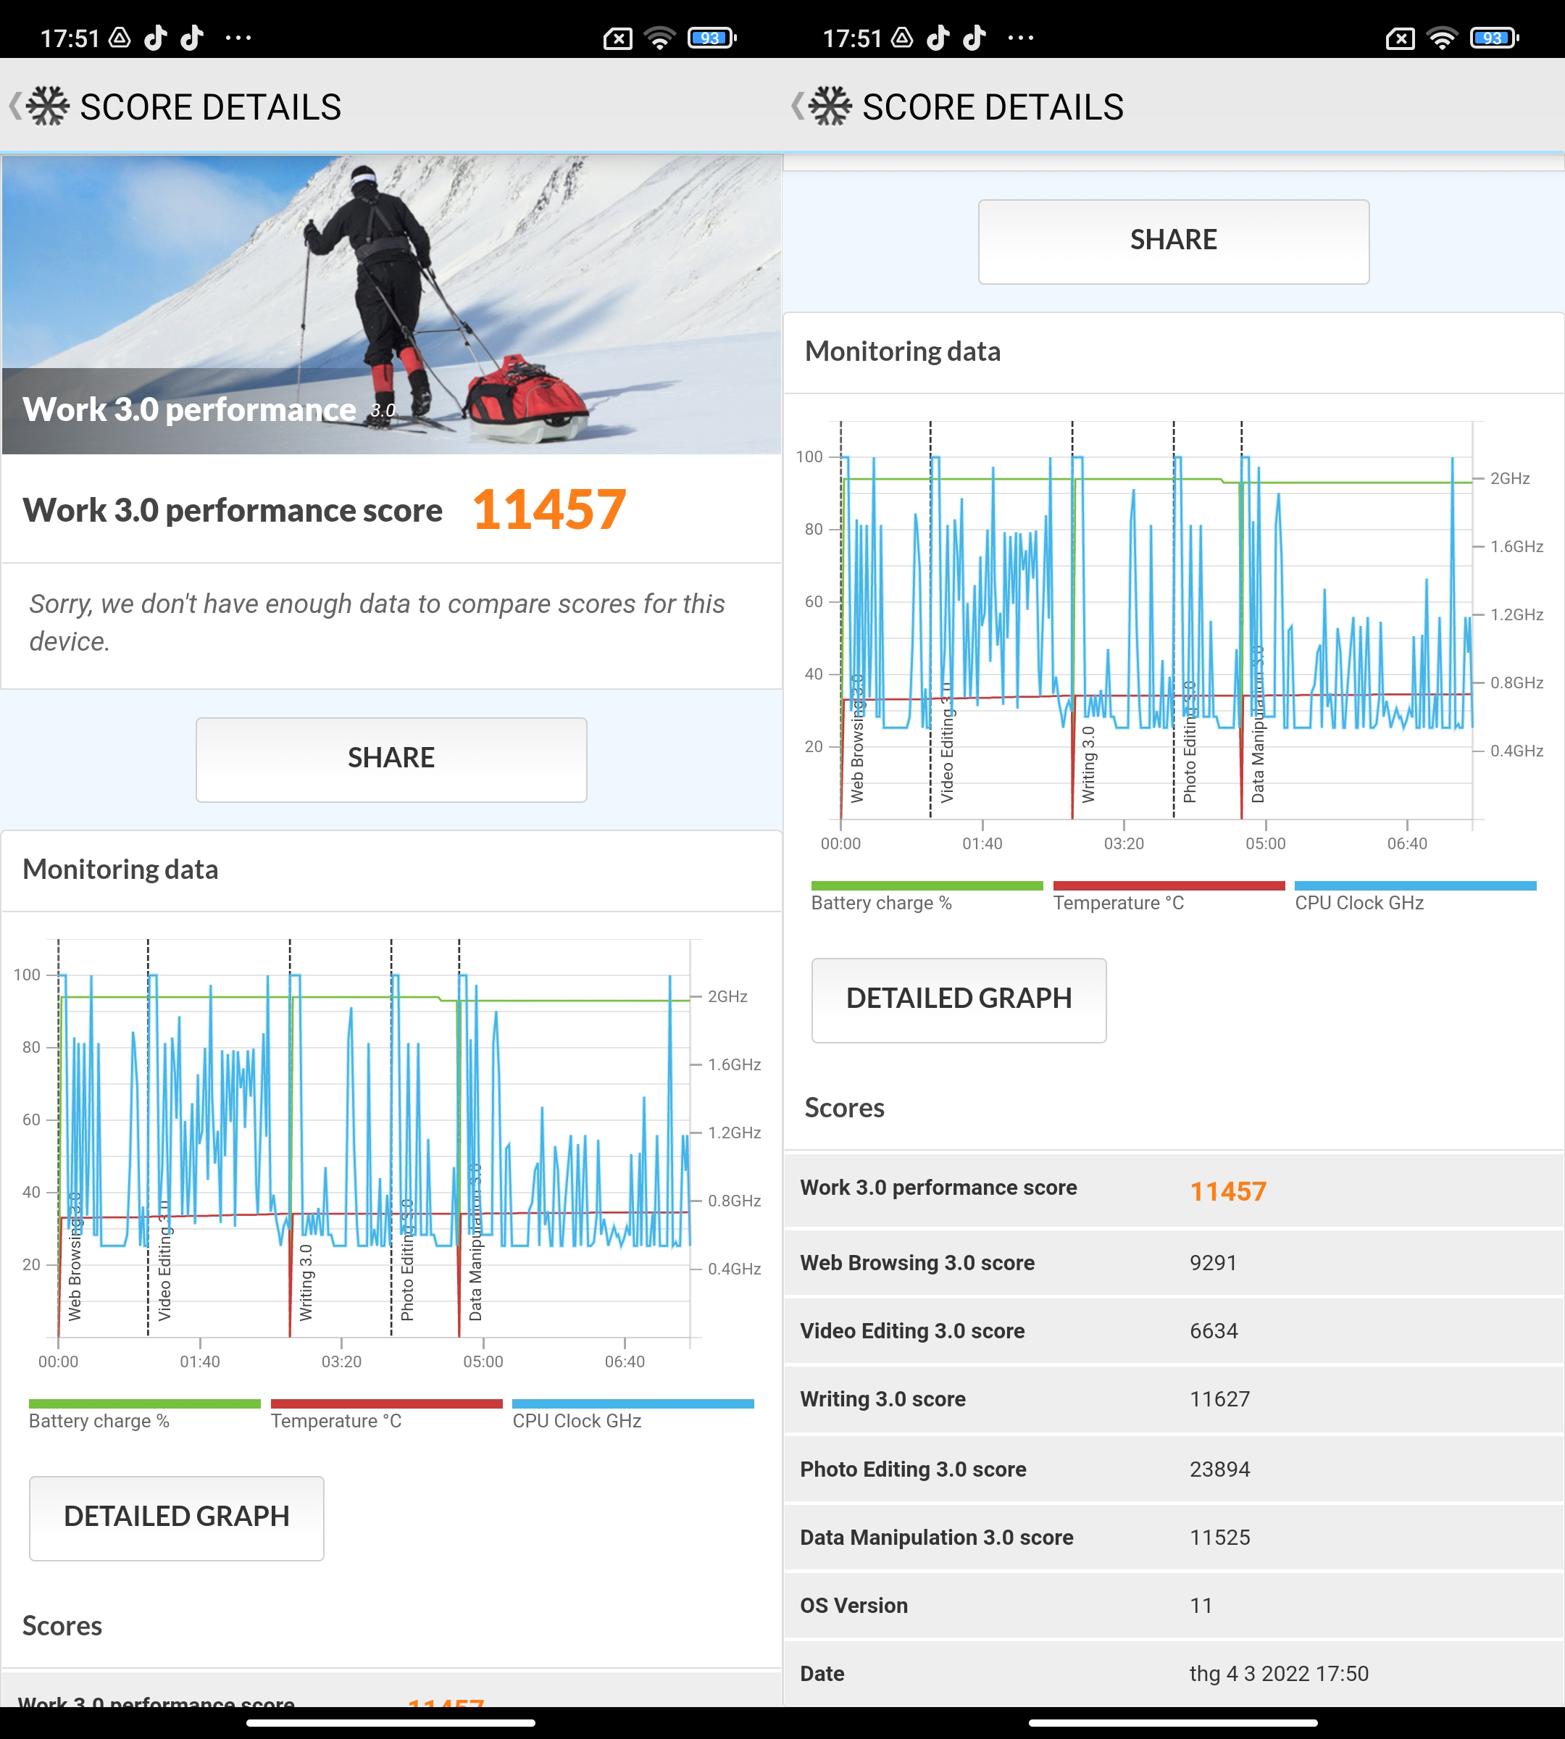Tap SHARE button on the left screen
The width and height of the screenshot is (1565, 1739).
point(391,759)
